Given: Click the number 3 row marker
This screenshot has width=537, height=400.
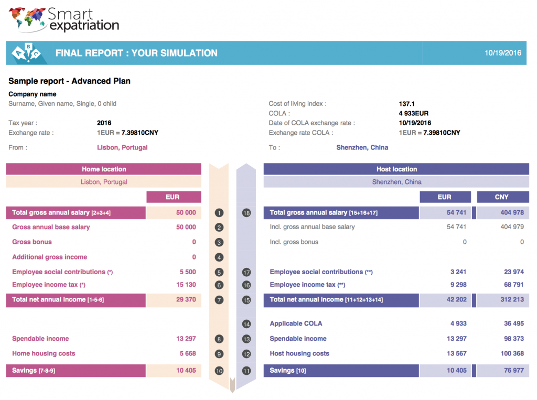Looking at the screenshot, I should pos(219,243).
